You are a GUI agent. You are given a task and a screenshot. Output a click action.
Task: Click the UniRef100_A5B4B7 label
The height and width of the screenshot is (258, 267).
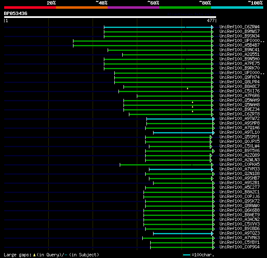(x=239, y=45)
